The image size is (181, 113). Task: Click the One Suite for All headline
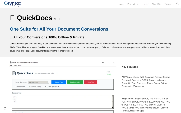coord(60,29)
